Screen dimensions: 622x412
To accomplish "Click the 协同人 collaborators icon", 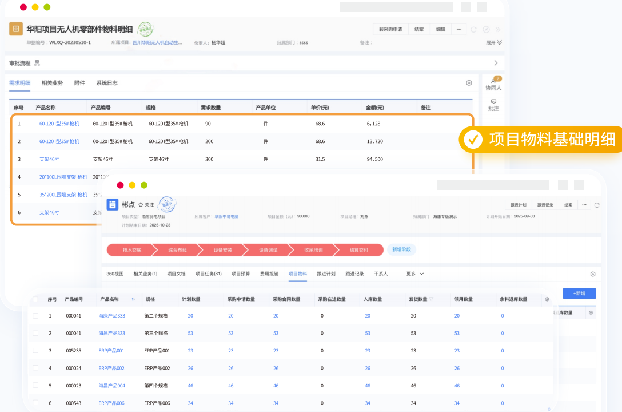I will point(493,84).
